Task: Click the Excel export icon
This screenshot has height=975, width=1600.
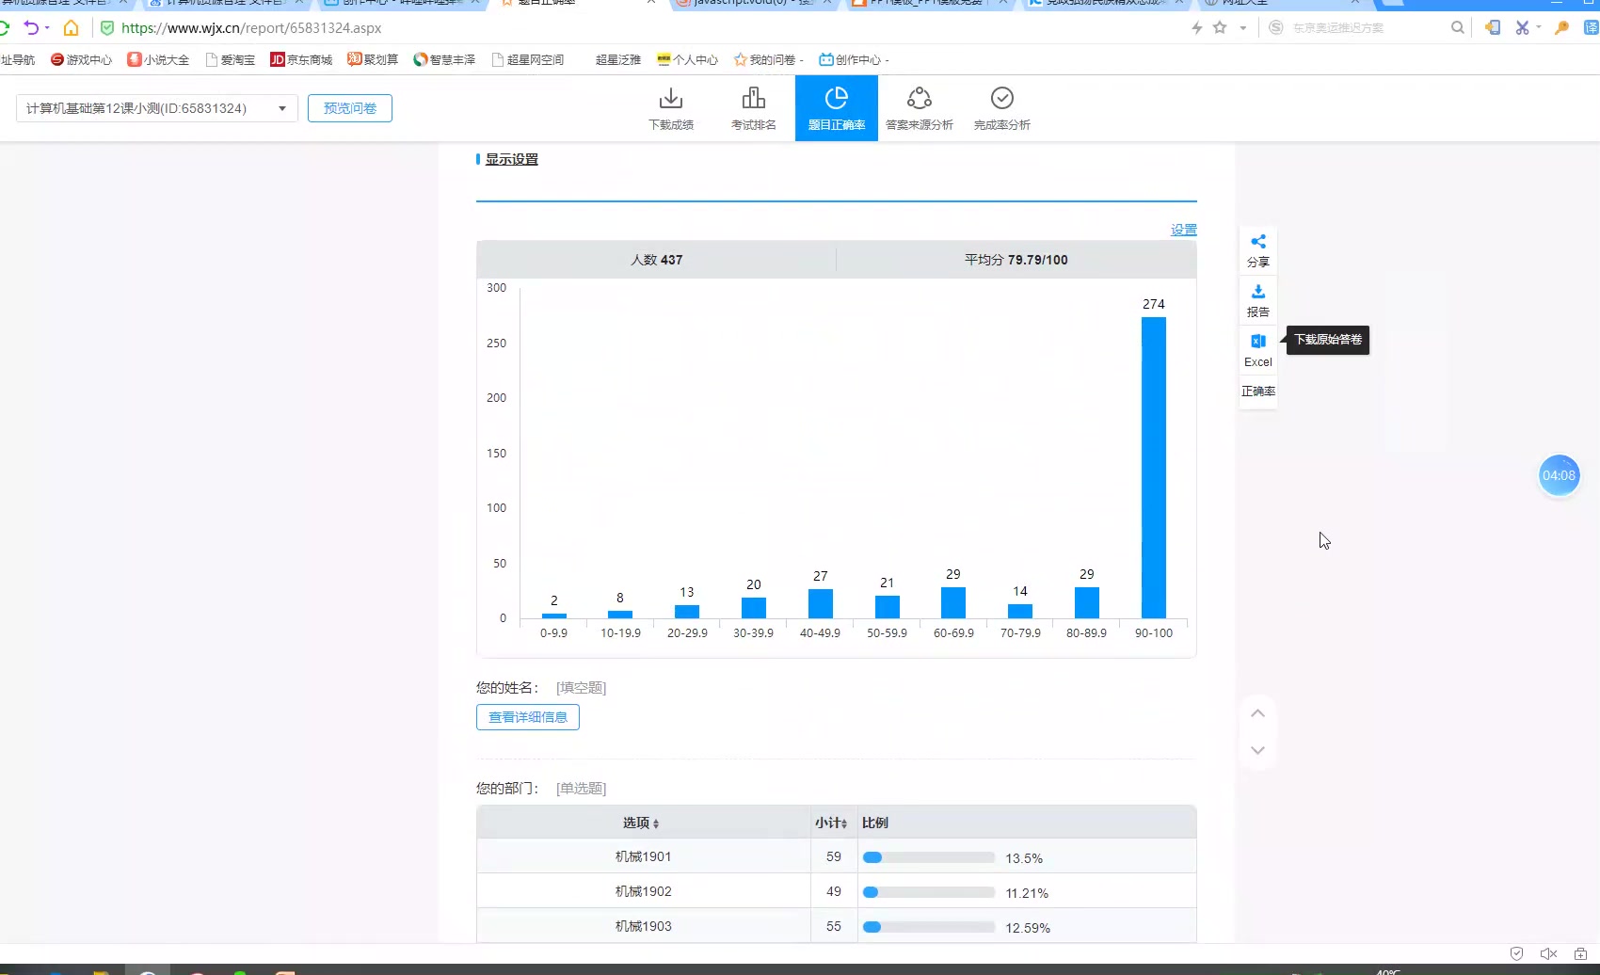Action: click(x=1258, y=349)
